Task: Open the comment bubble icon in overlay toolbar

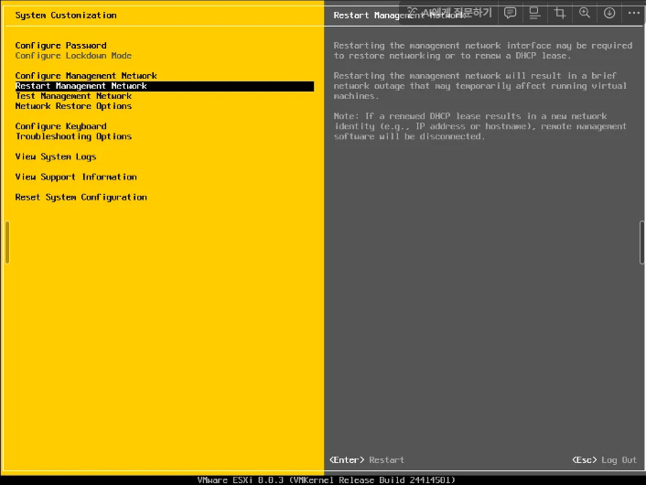Action: coord(510,13)
